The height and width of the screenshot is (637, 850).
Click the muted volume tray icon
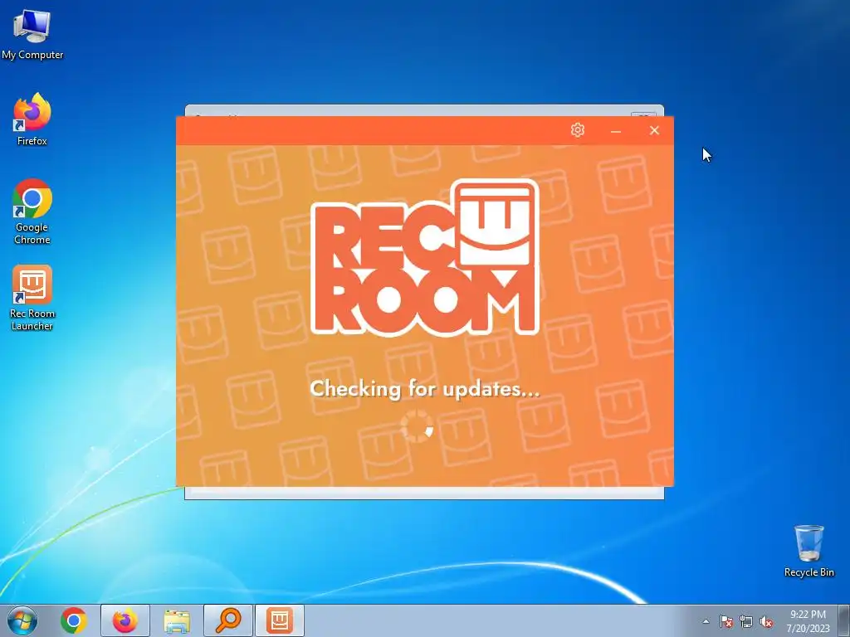766,621
